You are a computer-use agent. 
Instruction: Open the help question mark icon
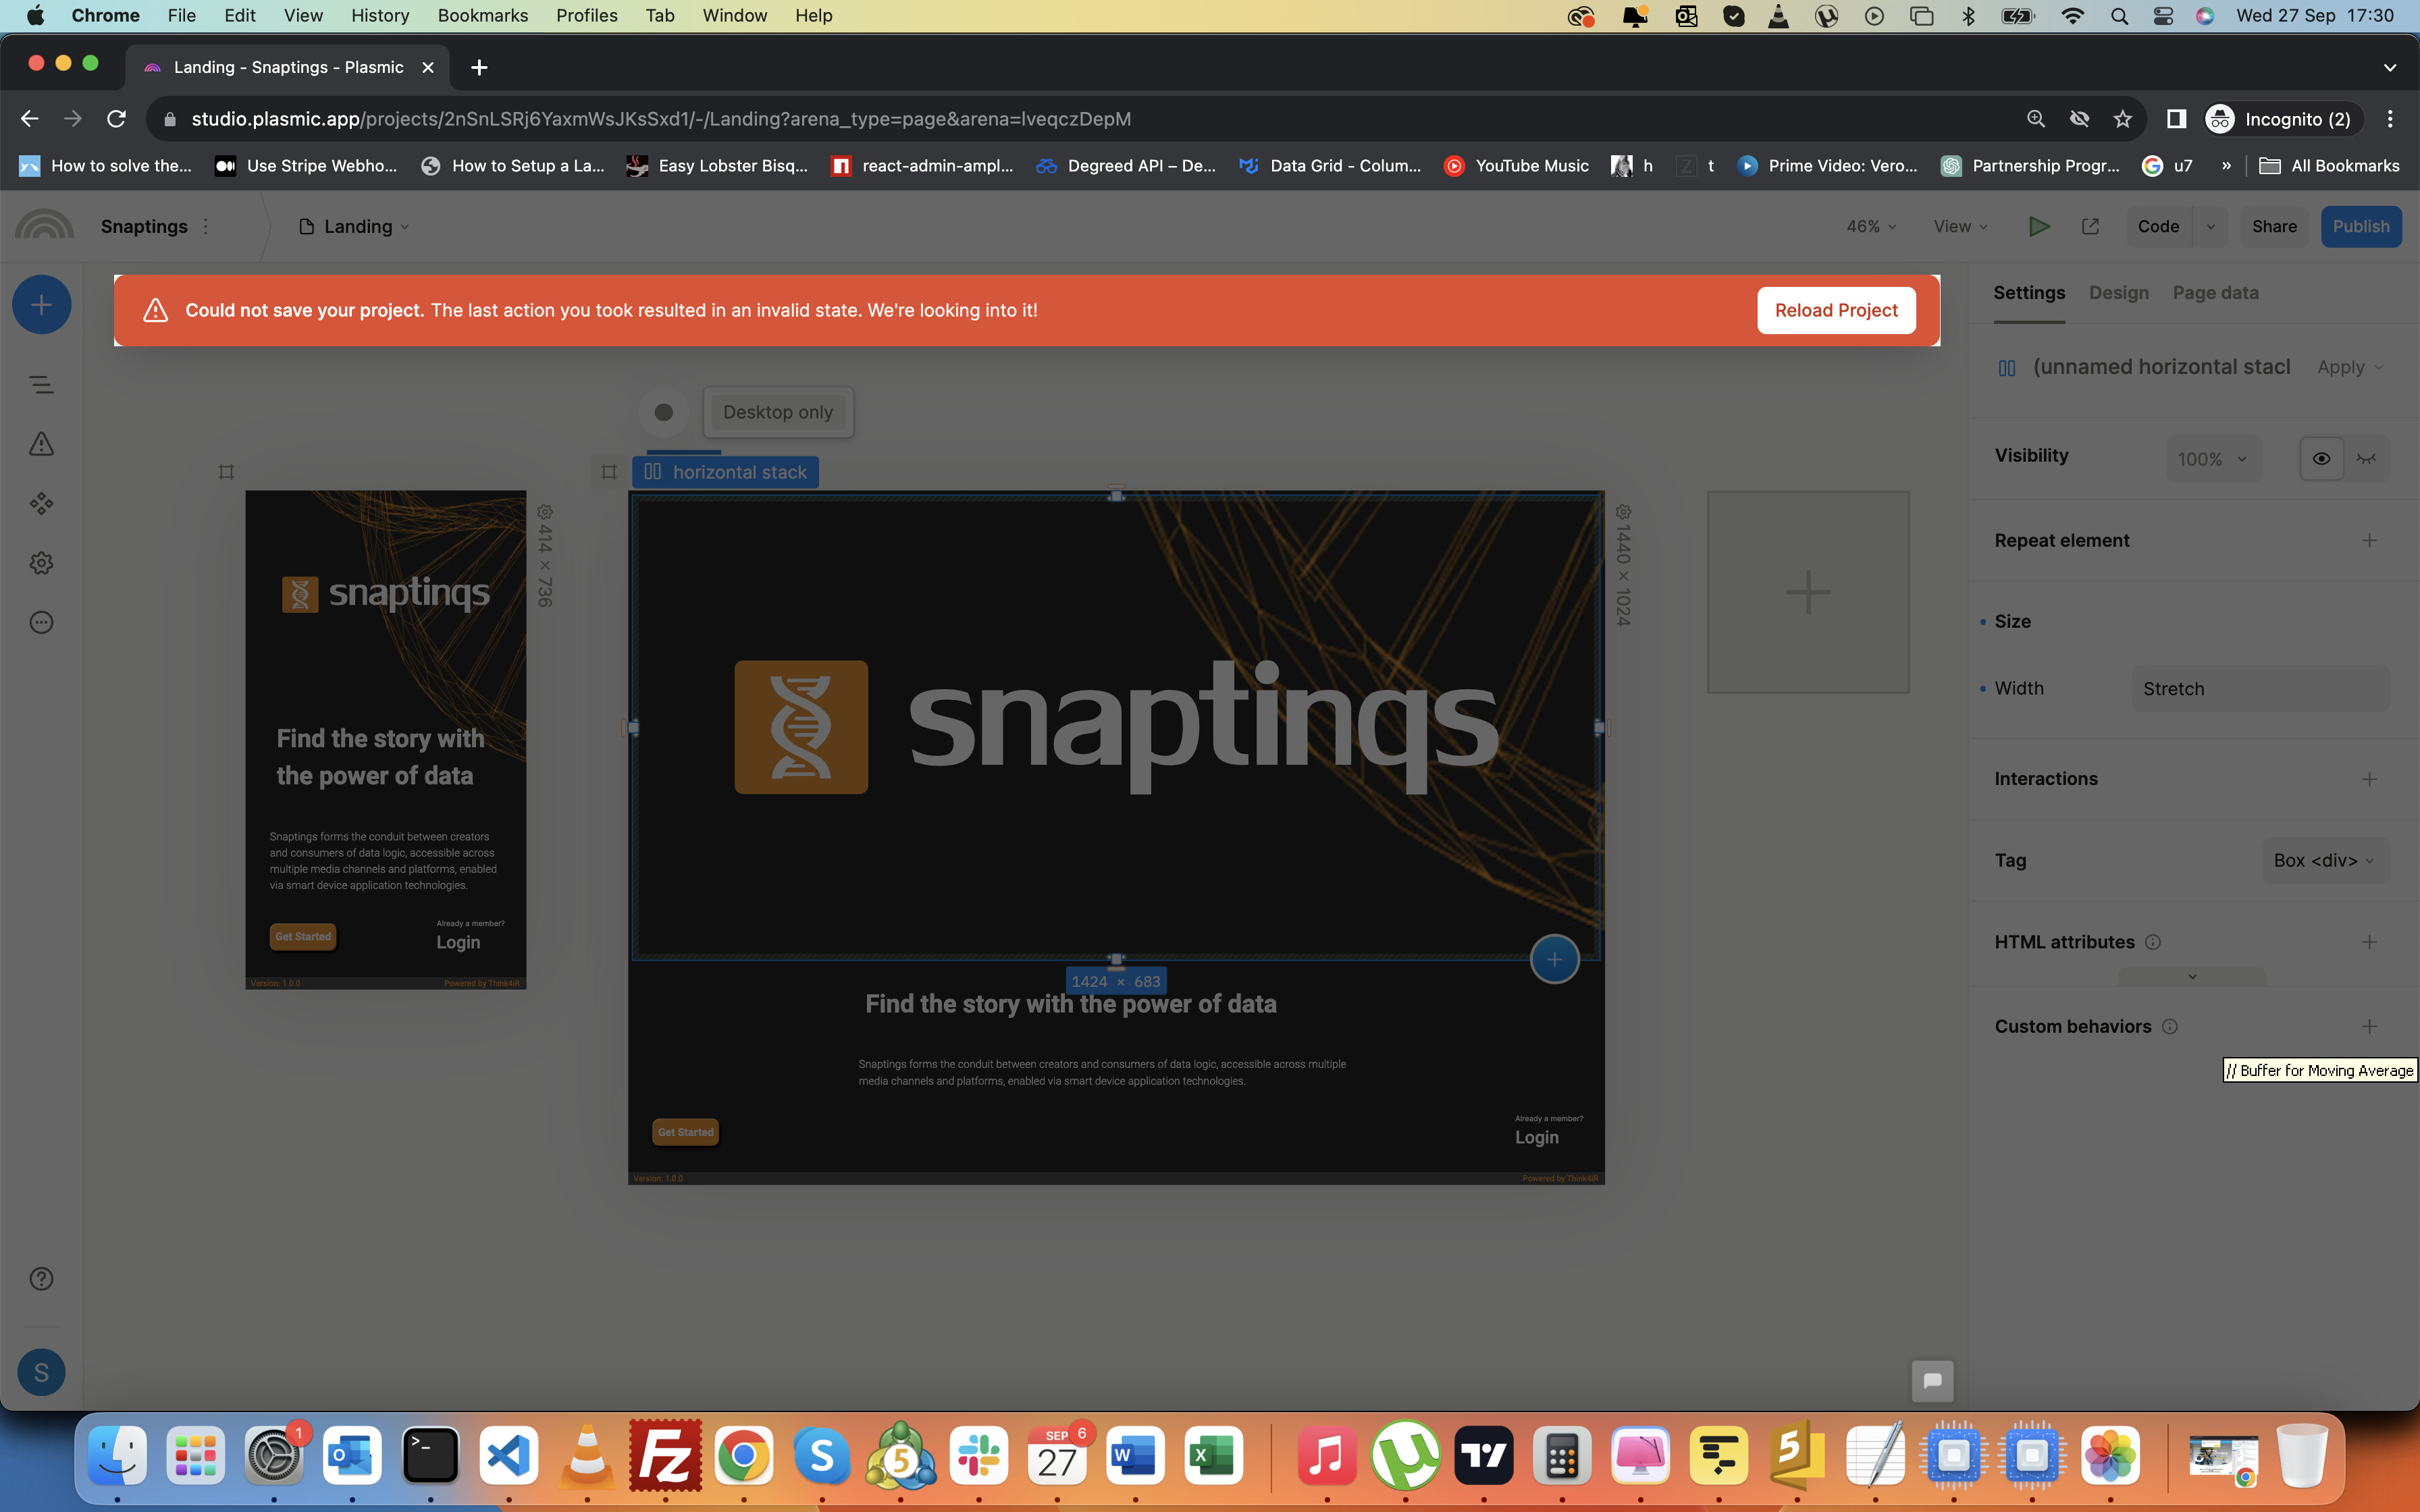pyautogui.click(x=41, y=1279)
